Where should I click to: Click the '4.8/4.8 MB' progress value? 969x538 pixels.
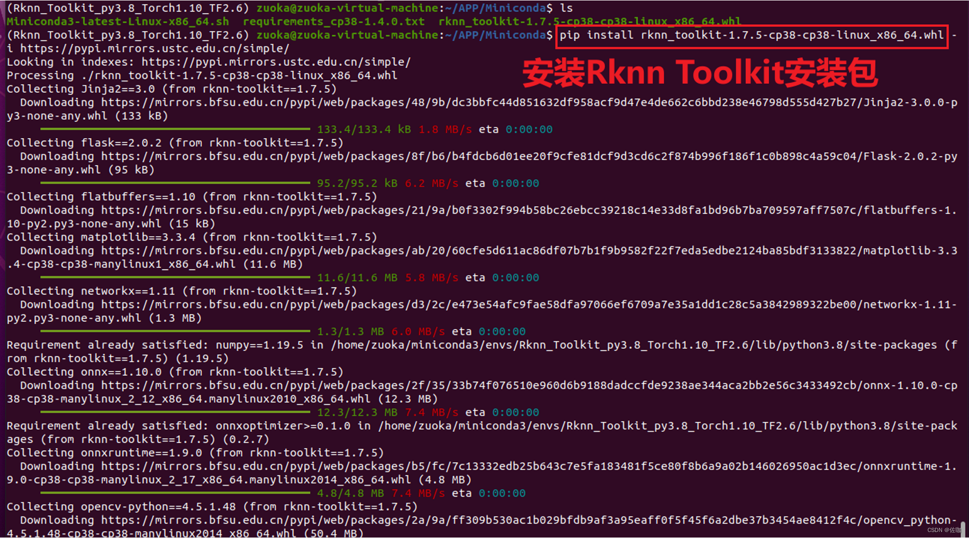point(350,493)
